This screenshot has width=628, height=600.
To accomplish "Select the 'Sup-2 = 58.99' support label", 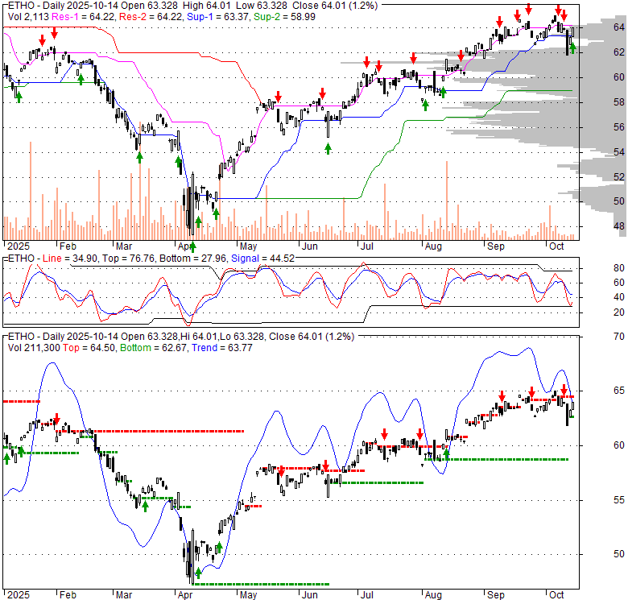I will 284,17.
